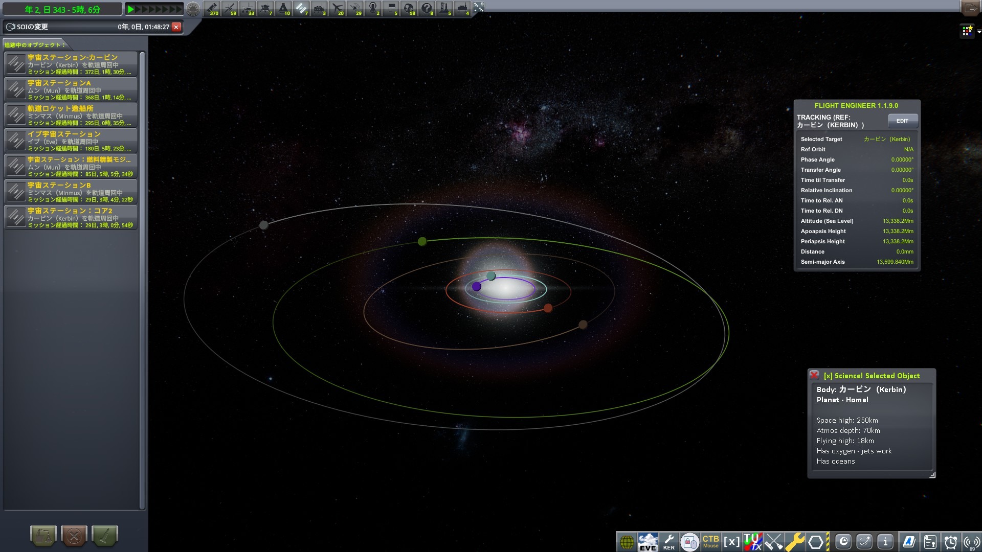Toggle the probes filter showing 59
Image resolution: width=982 pixels, height=552 pixels.
coord(230,8)
